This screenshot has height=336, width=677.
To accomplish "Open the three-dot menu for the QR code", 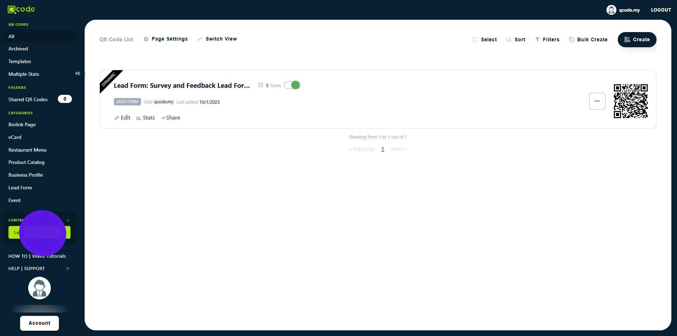I will coord(597,101).
